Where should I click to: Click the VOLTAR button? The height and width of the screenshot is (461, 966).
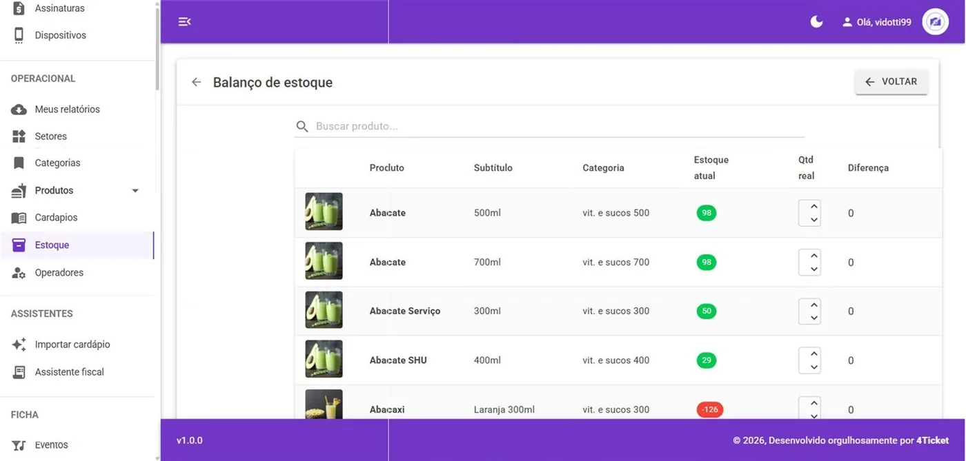tap(891, 81)
